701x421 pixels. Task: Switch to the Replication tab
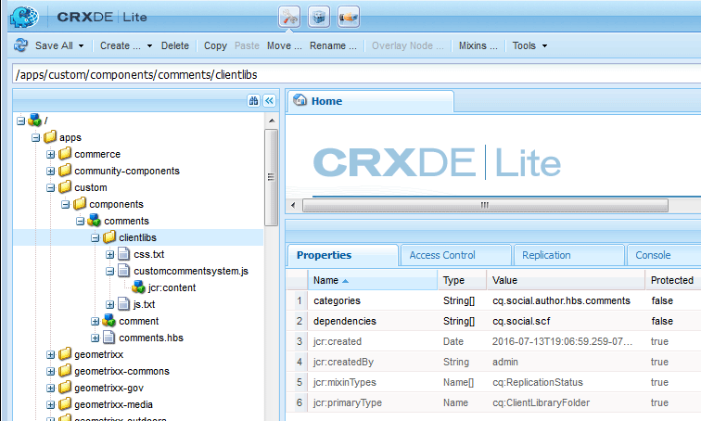(569, 255)
